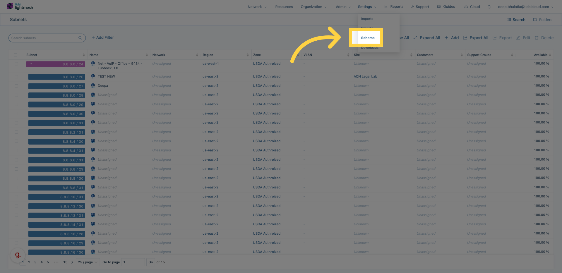Viewport: 562px width, 273px height.
Task: Toggle the select-all checkbox in table header
Action: [16, 55]
